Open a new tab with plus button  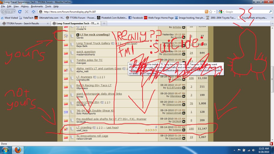(104, 23)
